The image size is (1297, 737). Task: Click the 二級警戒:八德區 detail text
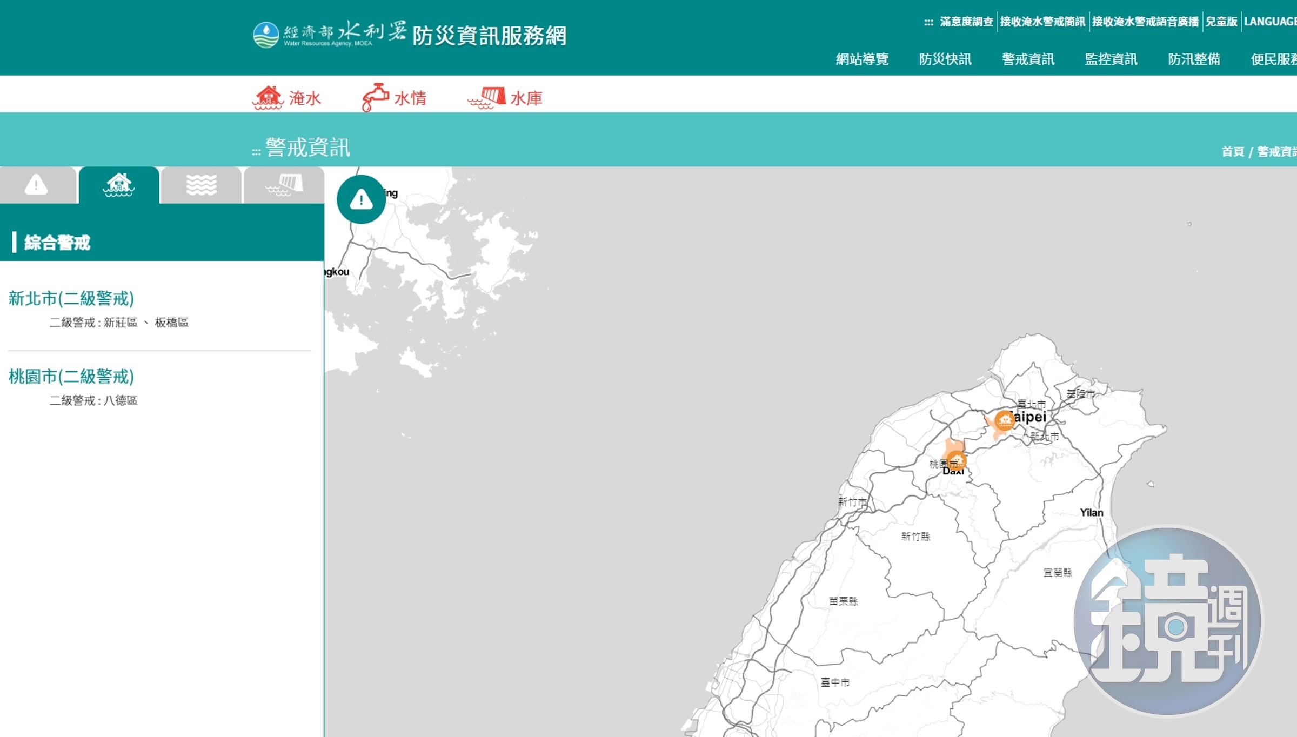coord(93,400)
